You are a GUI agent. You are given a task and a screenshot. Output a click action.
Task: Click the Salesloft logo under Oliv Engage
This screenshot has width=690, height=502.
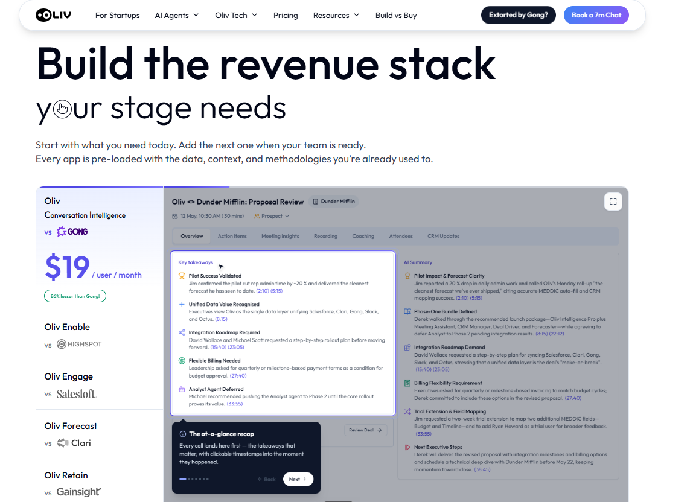pyautogui.click(x=77, y=394)
